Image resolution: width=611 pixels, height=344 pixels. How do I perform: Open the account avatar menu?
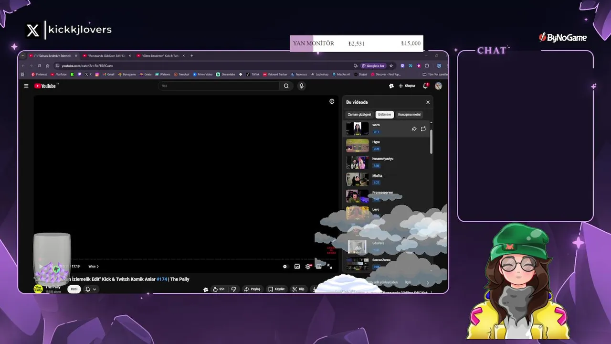coord(438,86)
